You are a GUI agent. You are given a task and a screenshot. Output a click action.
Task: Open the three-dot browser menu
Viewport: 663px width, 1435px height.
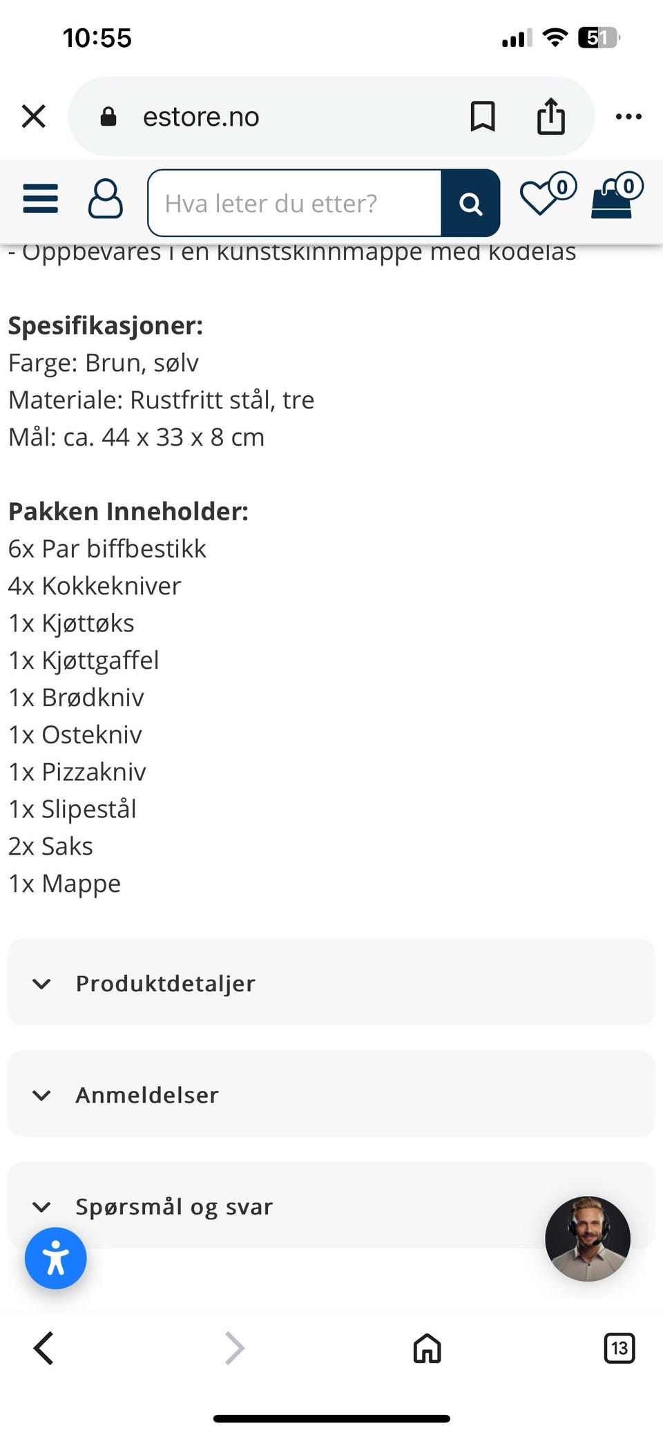(x=628, y=116)
